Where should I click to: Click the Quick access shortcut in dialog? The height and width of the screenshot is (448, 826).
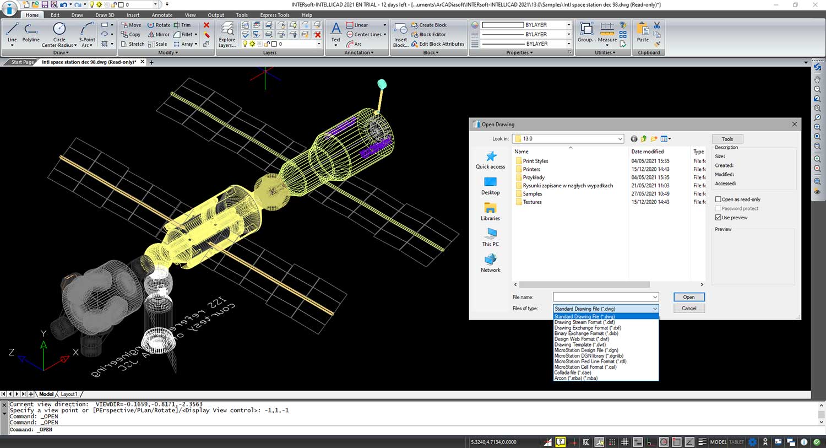point(490,160)
